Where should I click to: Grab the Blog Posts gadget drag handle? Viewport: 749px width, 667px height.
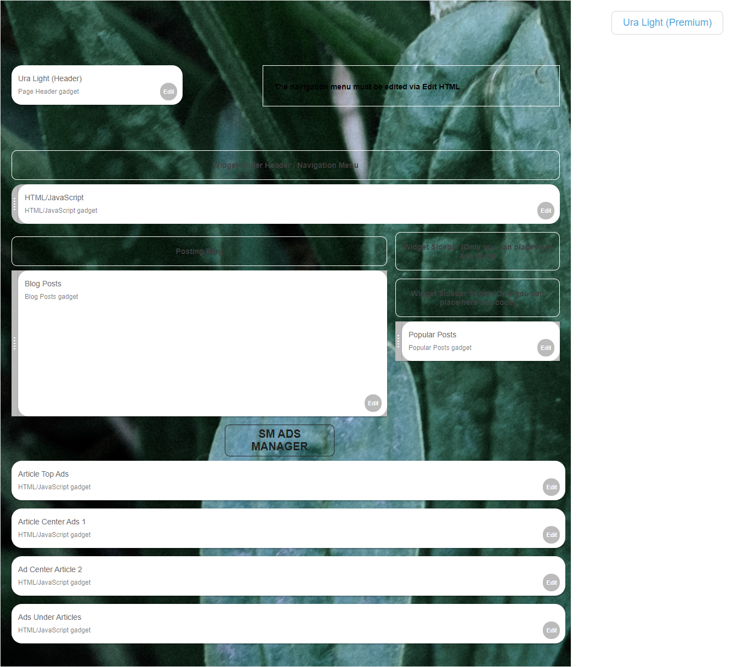[x=15, y=343]
